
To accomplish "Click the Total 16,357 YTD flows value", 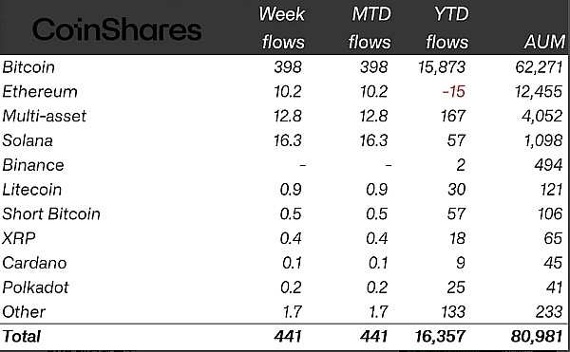I will point(440,337).
